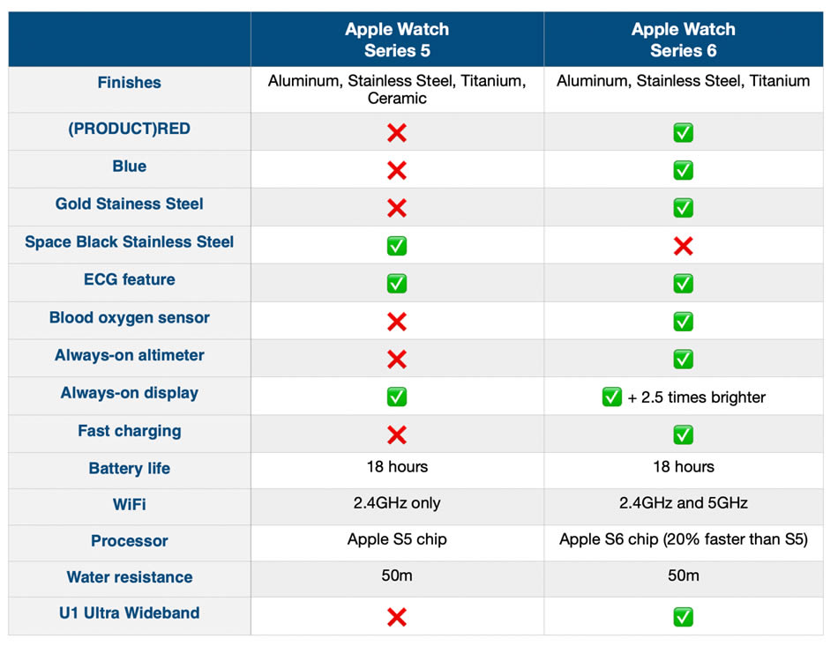Click red X for Series 5 Fast charging
838x653 pixels.
coord(397,434)
